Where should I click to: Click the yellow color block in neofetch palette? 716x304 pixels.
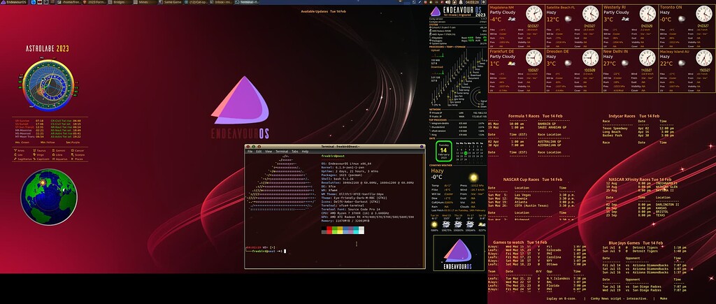coord(341,230)
